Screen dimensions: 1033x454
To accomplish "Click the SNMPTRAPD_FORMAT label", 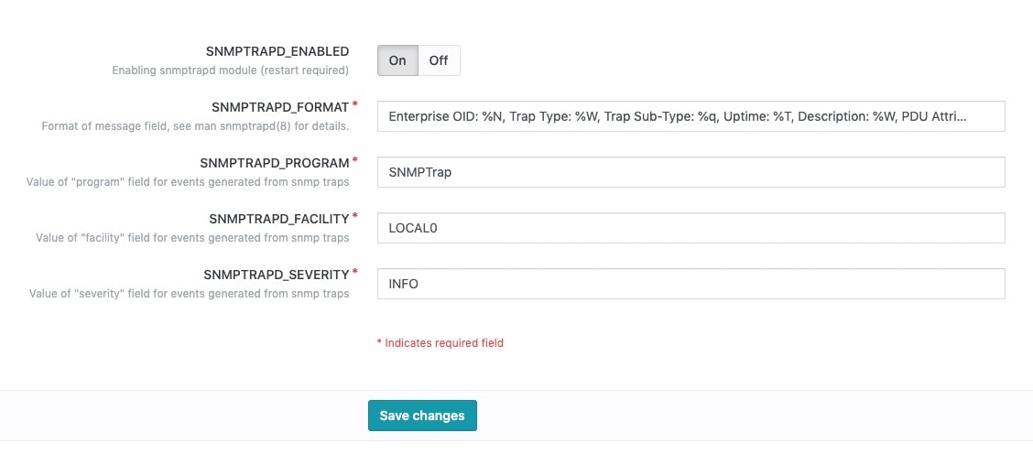I will [x=280, y=107].
